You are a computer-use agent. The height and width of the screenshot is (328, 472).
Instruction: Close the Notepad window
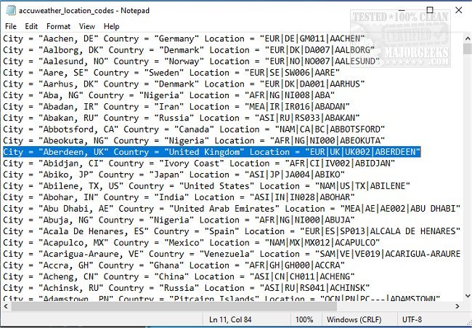click(458, 10)
